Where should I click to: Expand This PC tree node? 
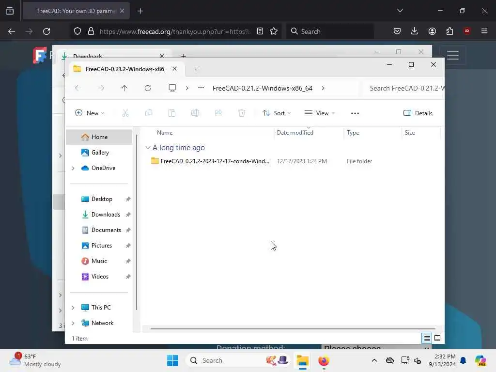click(x=73, y=308)
